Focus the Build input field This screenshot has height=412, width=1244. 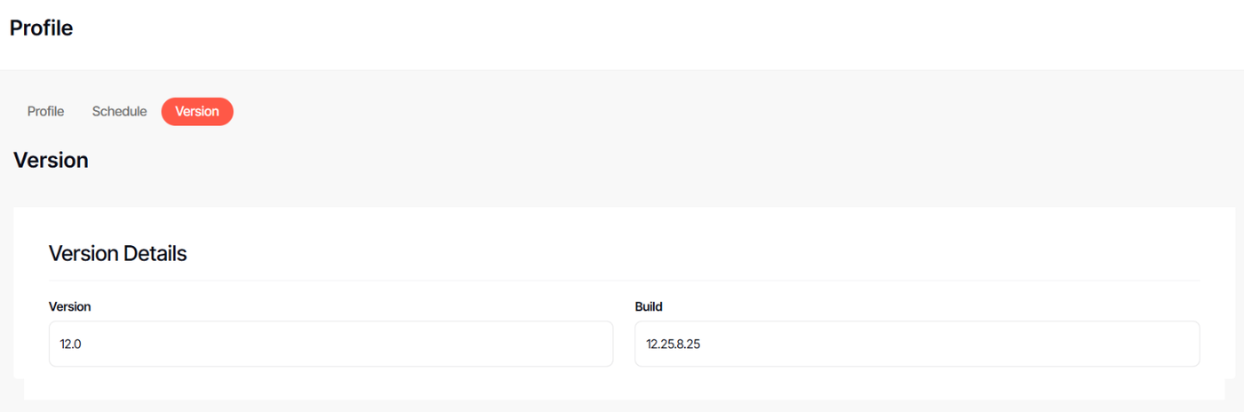click(916, 344)
